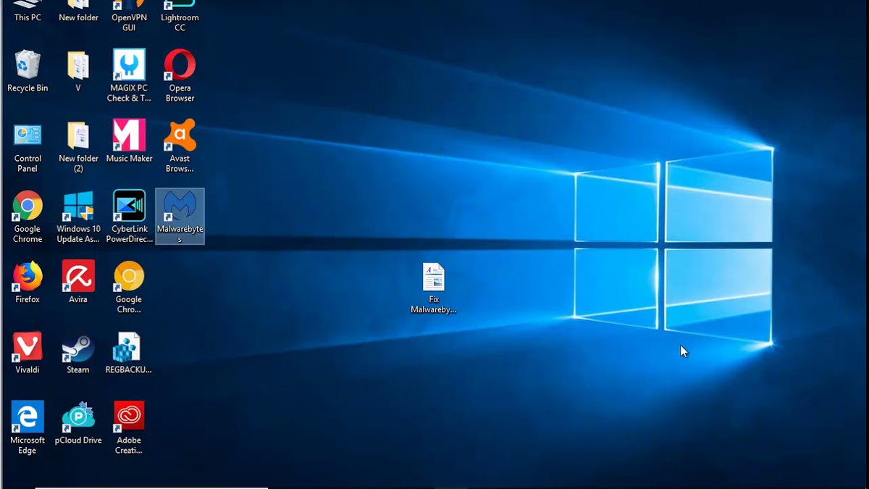Screen dimensions: 869x489
Task: Click the Firefox desktop shortcut
Action: click(x=28, y=277)
